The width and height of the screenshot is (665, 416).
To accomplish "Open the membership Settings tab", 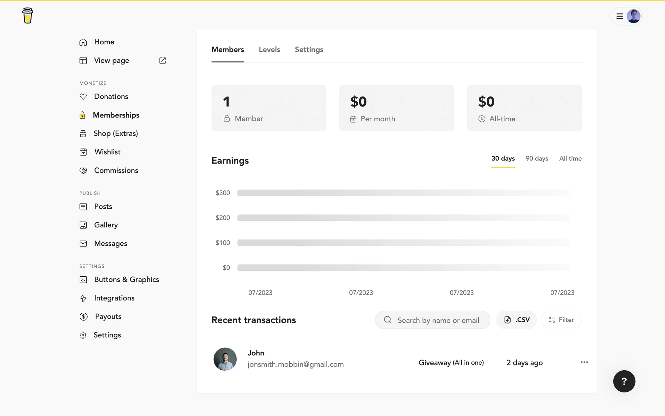I will click(309, 50).
